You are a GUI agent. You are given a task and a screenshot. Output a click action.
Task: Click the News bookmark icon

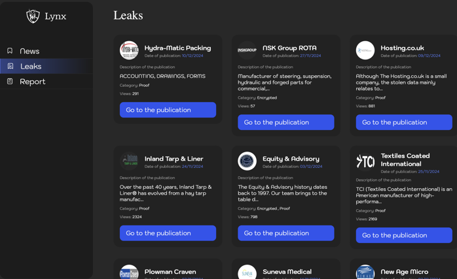(x=10, y=51)
